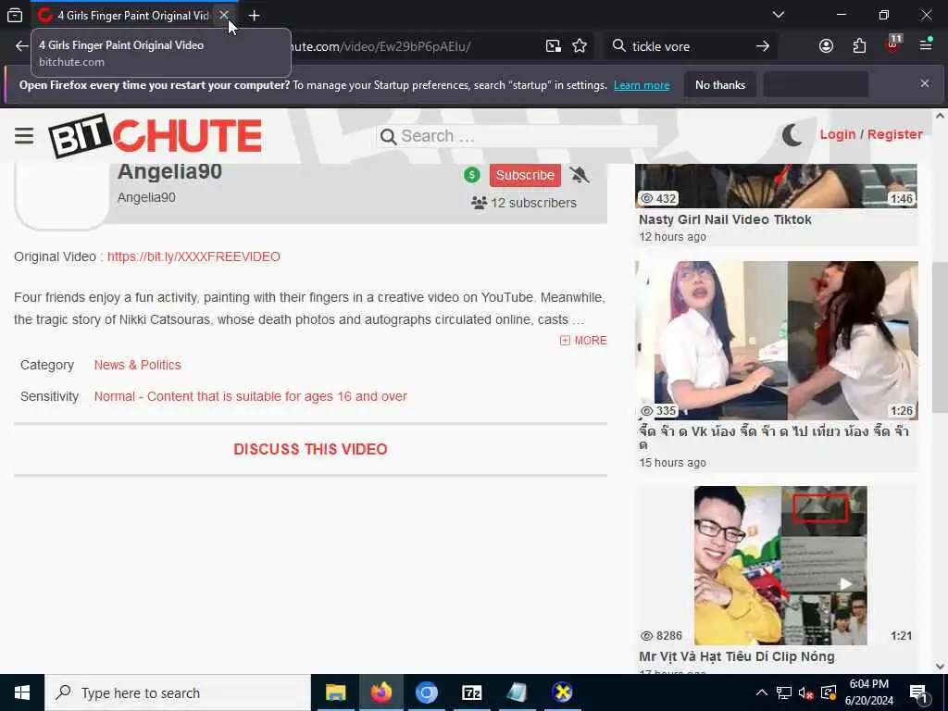The width and height of the screenshot is (948, 711).
Task: Click the 12 hours ago label
Action: coord(672,236)
